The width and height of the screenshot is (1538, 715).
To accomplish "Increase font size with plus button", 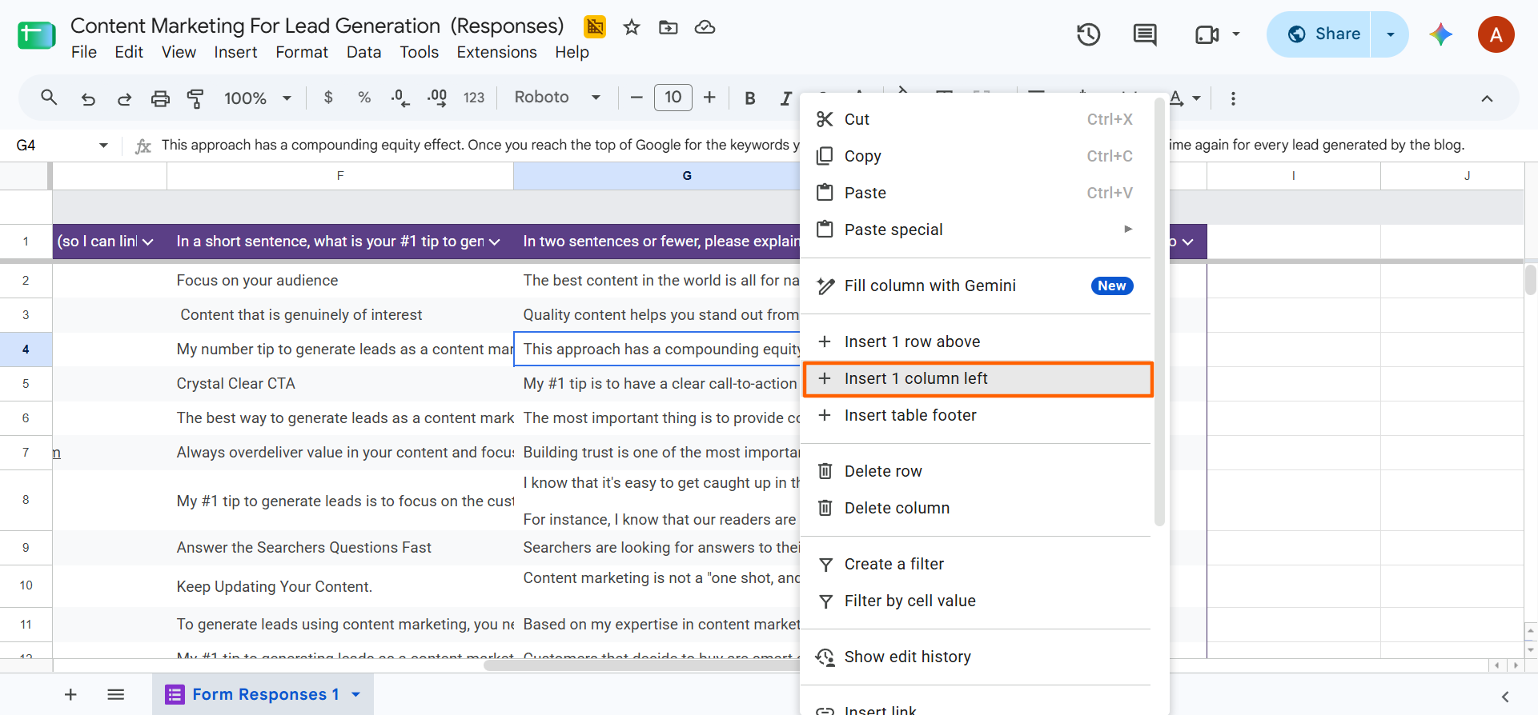I will 709,98.
